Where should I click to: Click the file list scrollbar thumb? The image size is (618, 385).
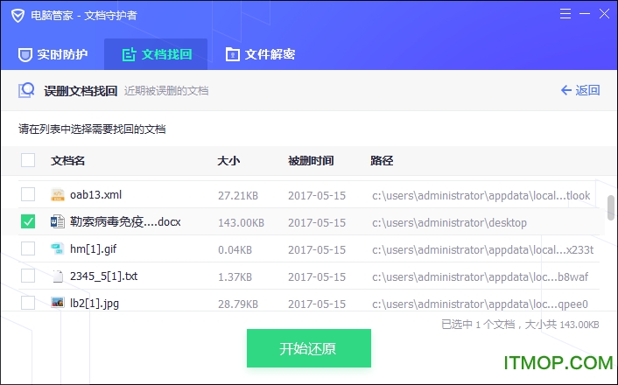coord(611,207)
